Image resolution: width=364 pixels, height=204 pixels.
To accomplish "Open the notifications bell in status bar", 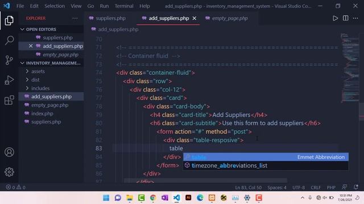I will (x=355, y=187).
